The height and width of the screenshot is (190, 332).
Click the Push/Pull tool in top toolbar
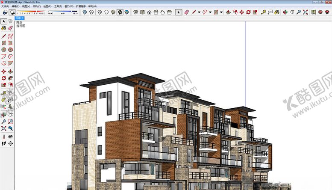coord(227,12)
